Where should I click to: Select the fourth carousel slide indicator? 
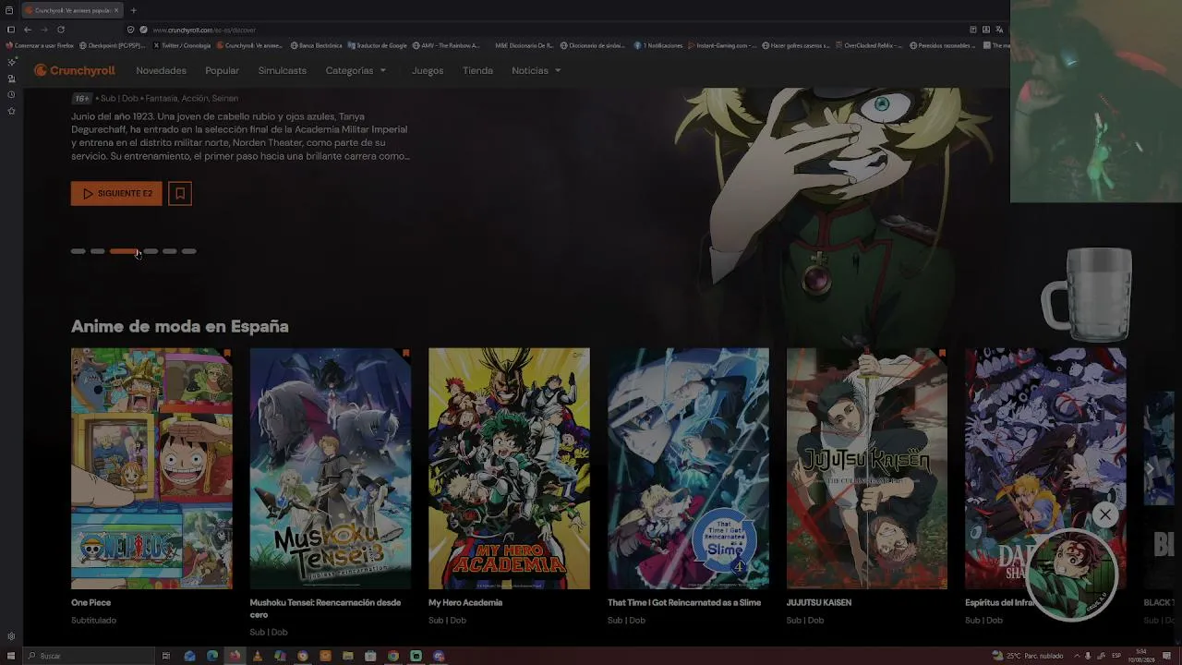(151, 251)
